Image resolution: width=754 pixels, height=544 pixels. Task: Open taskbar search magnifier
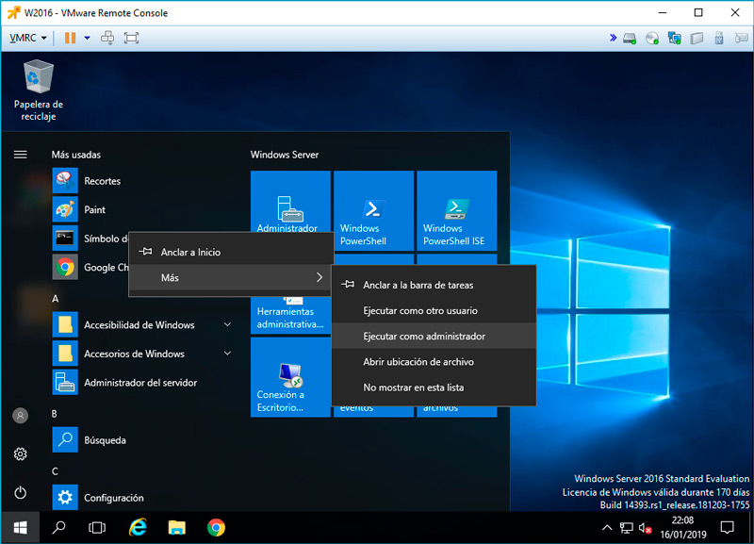(x=58, y=528)
